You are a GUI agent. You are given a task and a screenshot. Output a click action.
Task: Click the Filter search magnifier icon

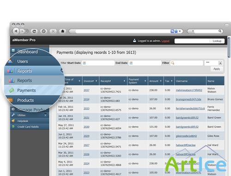[173, 63]
